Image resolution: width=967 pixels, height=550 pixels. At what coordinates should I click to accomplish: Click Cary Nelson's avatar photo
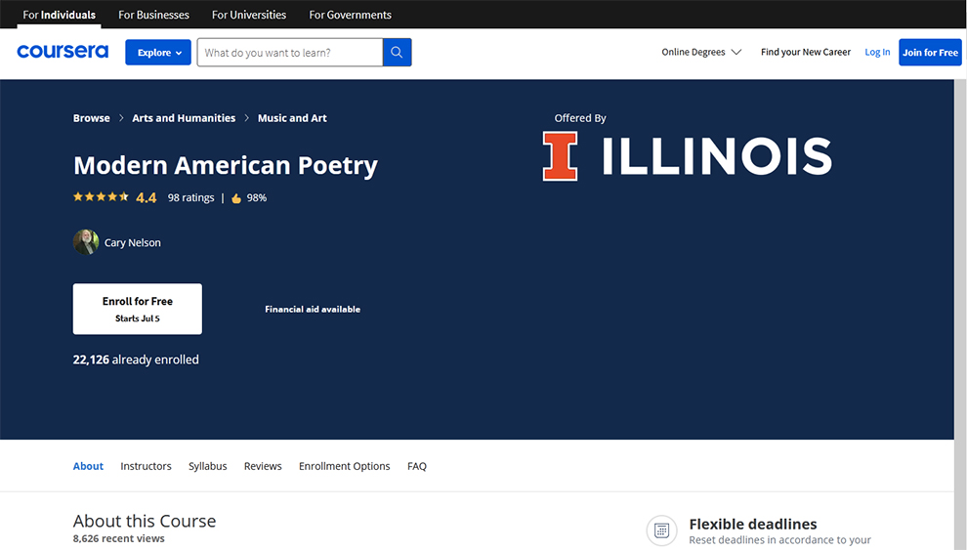click(86, 242)
